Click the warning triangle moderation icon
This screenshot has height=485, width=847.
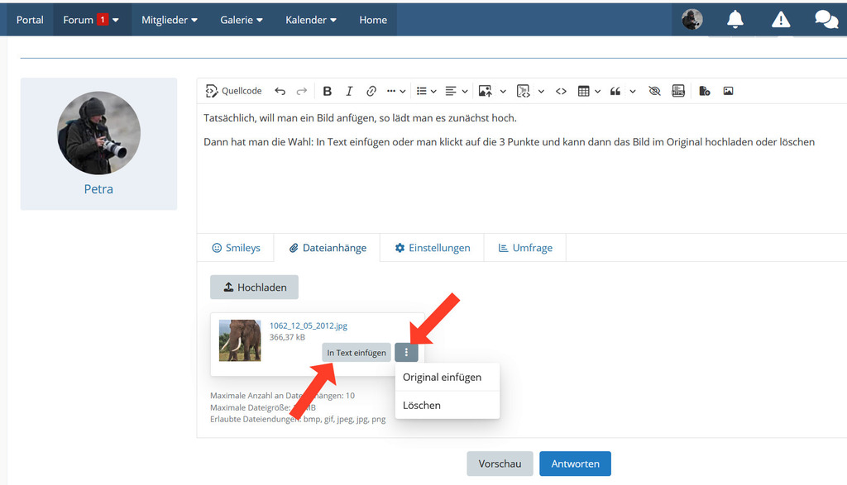780,20
